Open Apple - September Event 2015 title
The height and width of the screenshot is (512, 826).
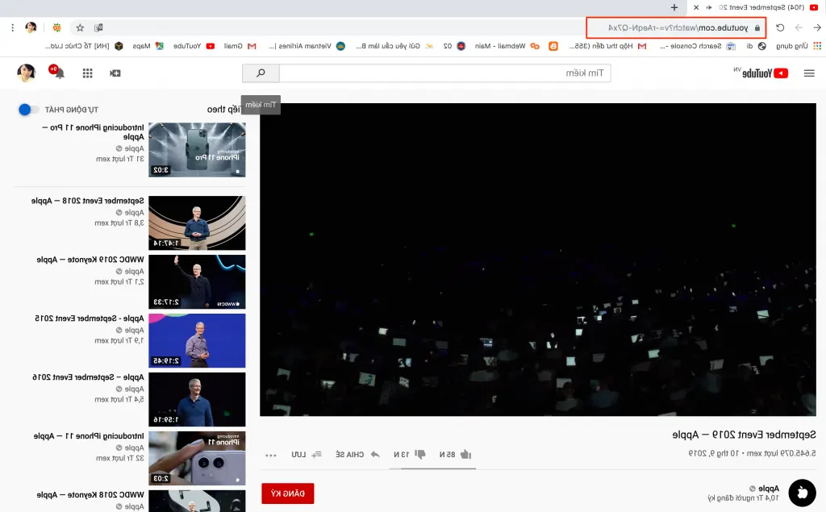point(90,318)
